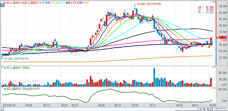
Task: Select the 15-day moving average legend
Action: [53, 3]
